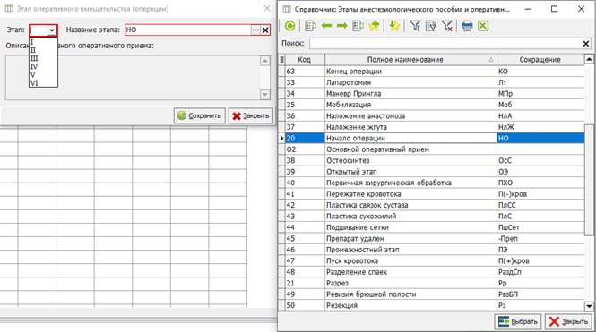Select row Остеосинтез
This screenshot has width=596, height=332.
click(431, 160)
